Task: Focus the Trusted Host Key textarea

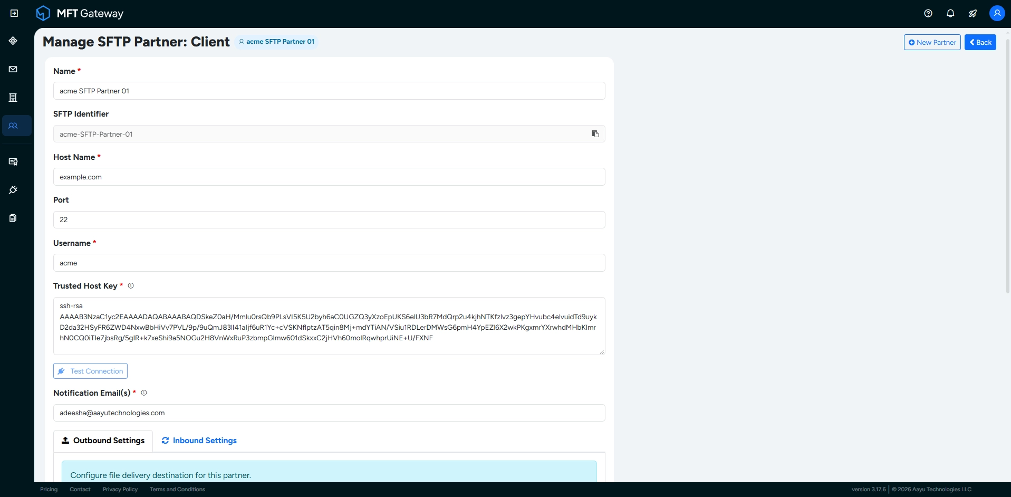Action: pyautogui.click(x=329, y=326)
